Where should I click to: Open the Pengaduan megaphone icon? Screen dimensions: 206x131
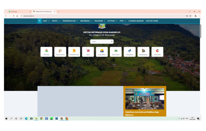point(130,52)
